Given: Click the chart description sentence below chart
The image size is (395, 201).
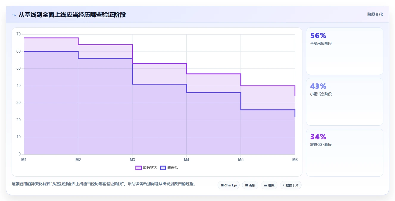Looking at the screenshot, I should [104, 184].
